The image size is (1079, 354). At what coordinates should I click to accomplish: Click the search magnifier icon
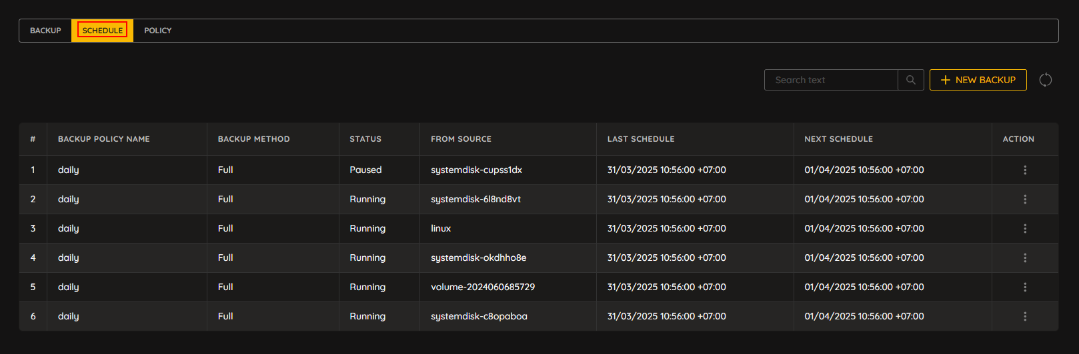(910, 80)
